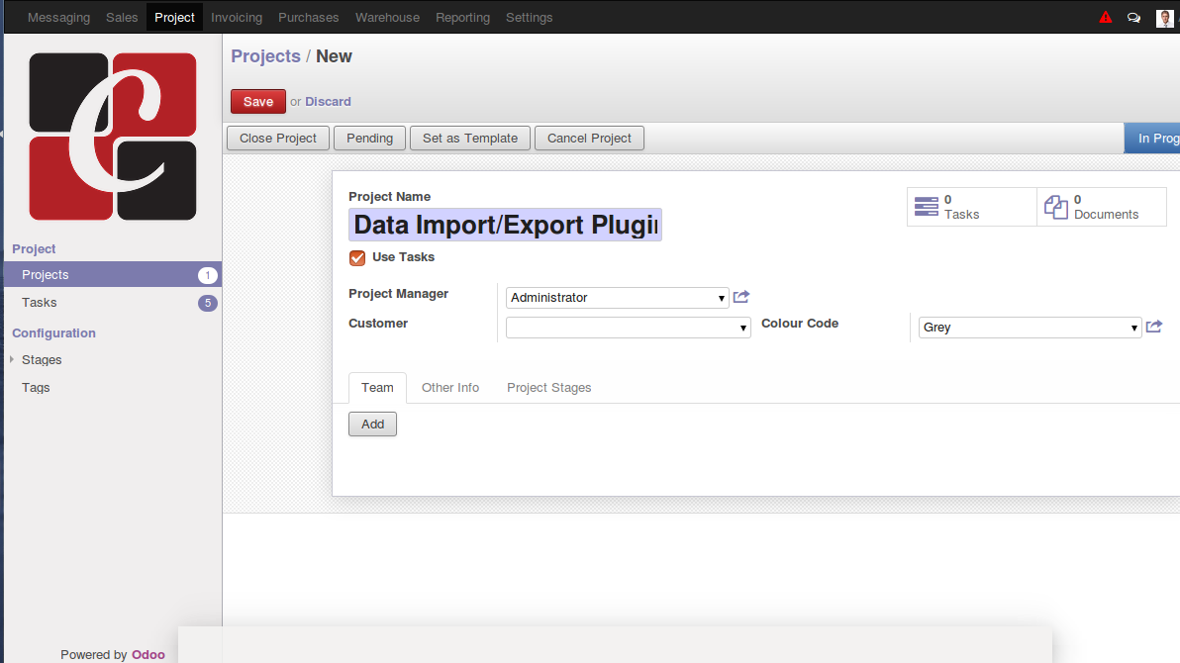This screenshot has width=1180, height=663.
Task: Switch to the Team tab
Action: [x=377, y=388]
